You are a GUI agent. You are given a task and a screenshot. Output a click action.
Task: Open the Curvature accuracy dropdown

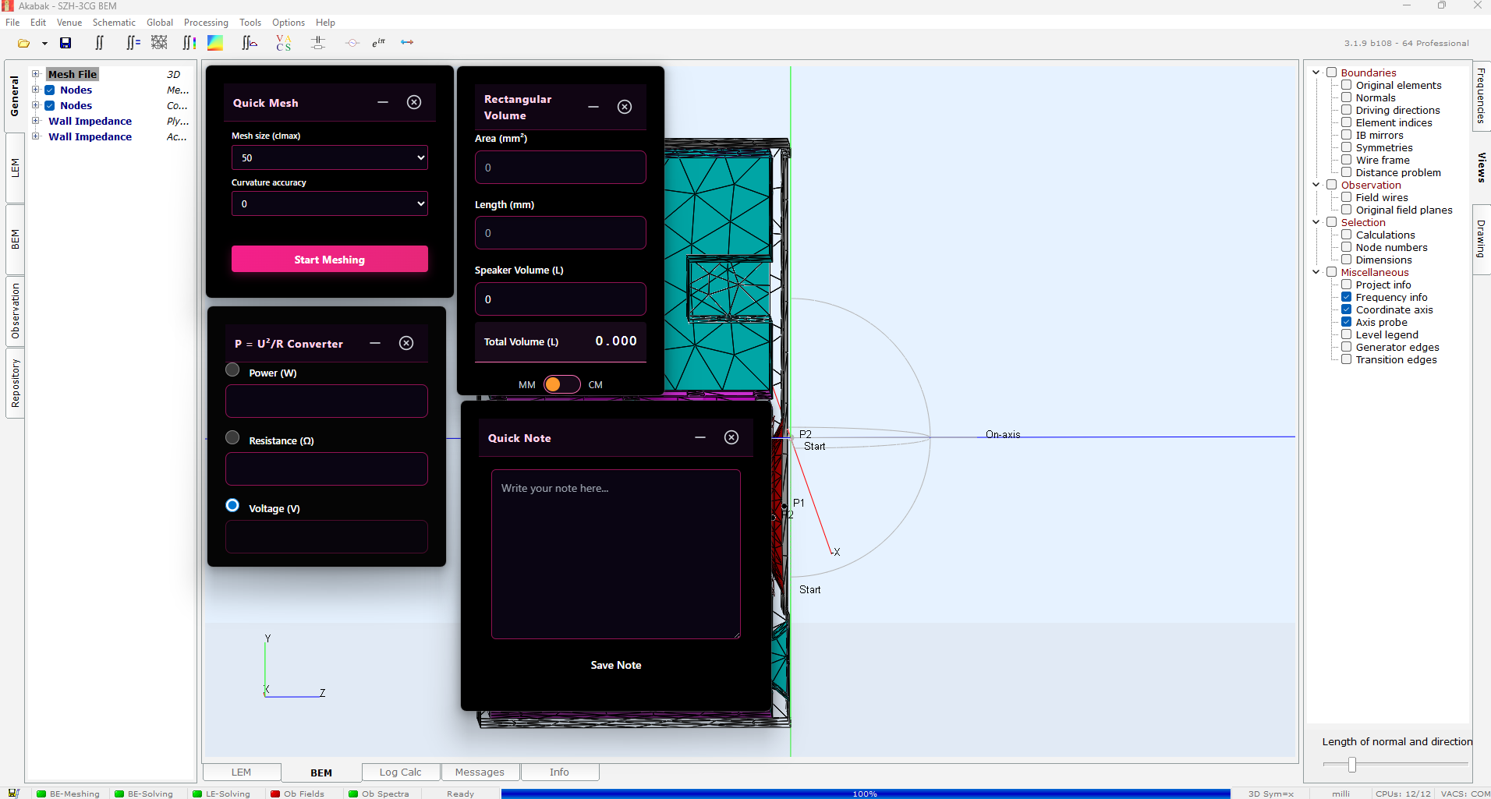tap(329, 203)
